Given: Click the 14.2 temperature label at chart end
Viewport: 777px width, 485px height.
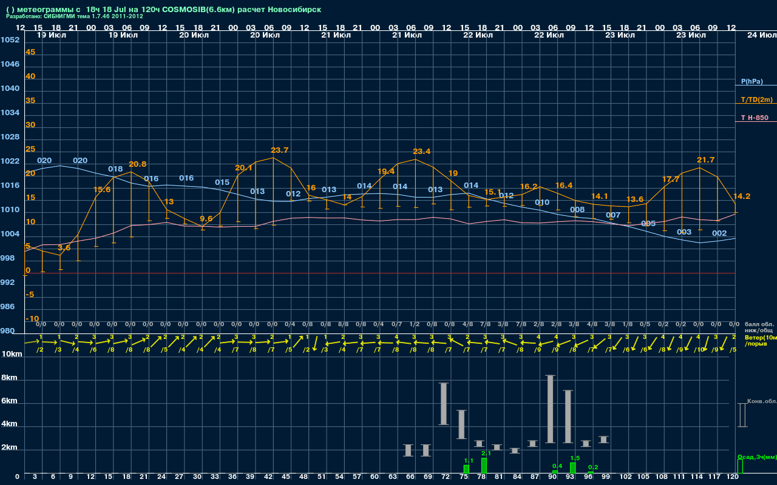Looking at the screenshot, I should [x=742, y=196].
